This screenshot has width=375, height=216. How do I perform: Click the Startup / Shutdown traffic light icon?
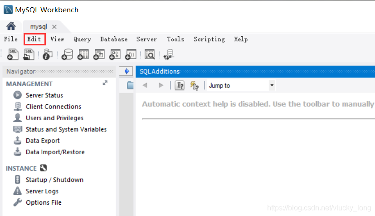(x=18, y=179)
